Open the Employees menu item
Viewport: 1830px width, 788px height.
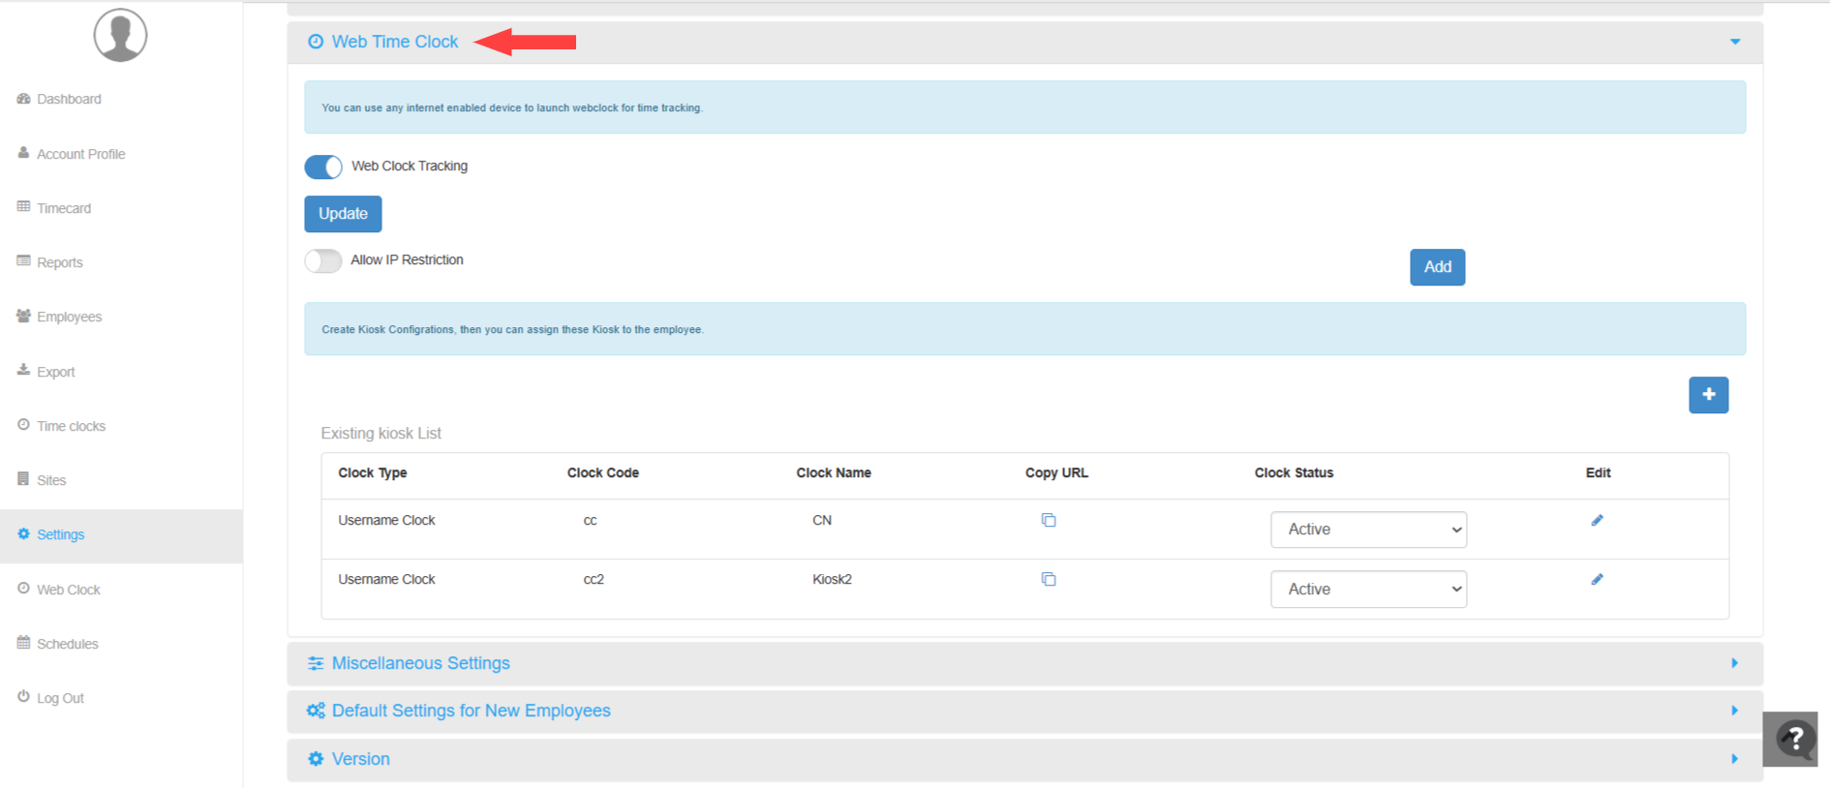[x=69, y=318]
